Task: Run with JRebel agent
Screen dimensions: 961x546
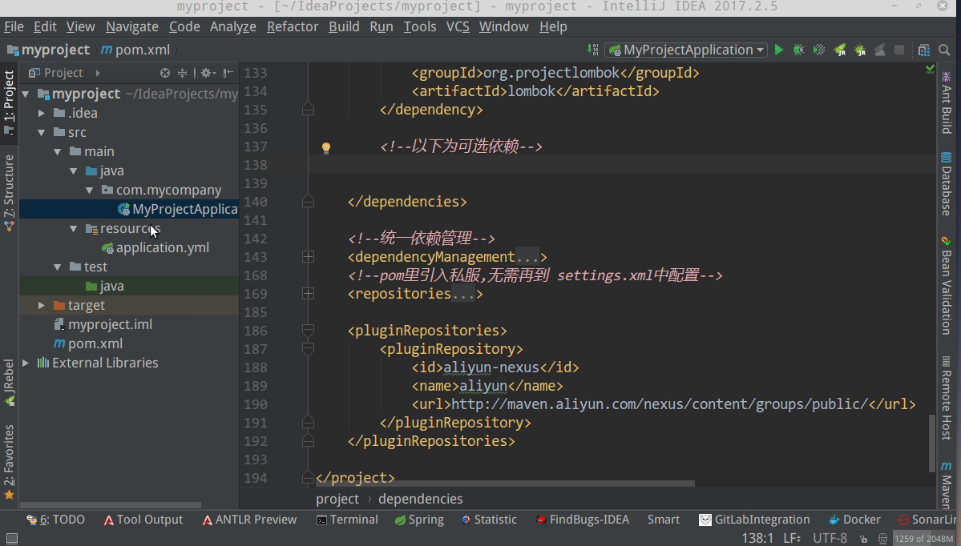Action: (840, 50)
